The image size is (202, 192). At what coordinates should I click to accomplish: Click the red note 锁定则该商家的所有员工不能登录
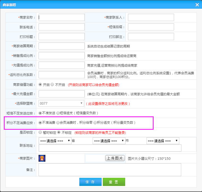(x=100, y=133)
